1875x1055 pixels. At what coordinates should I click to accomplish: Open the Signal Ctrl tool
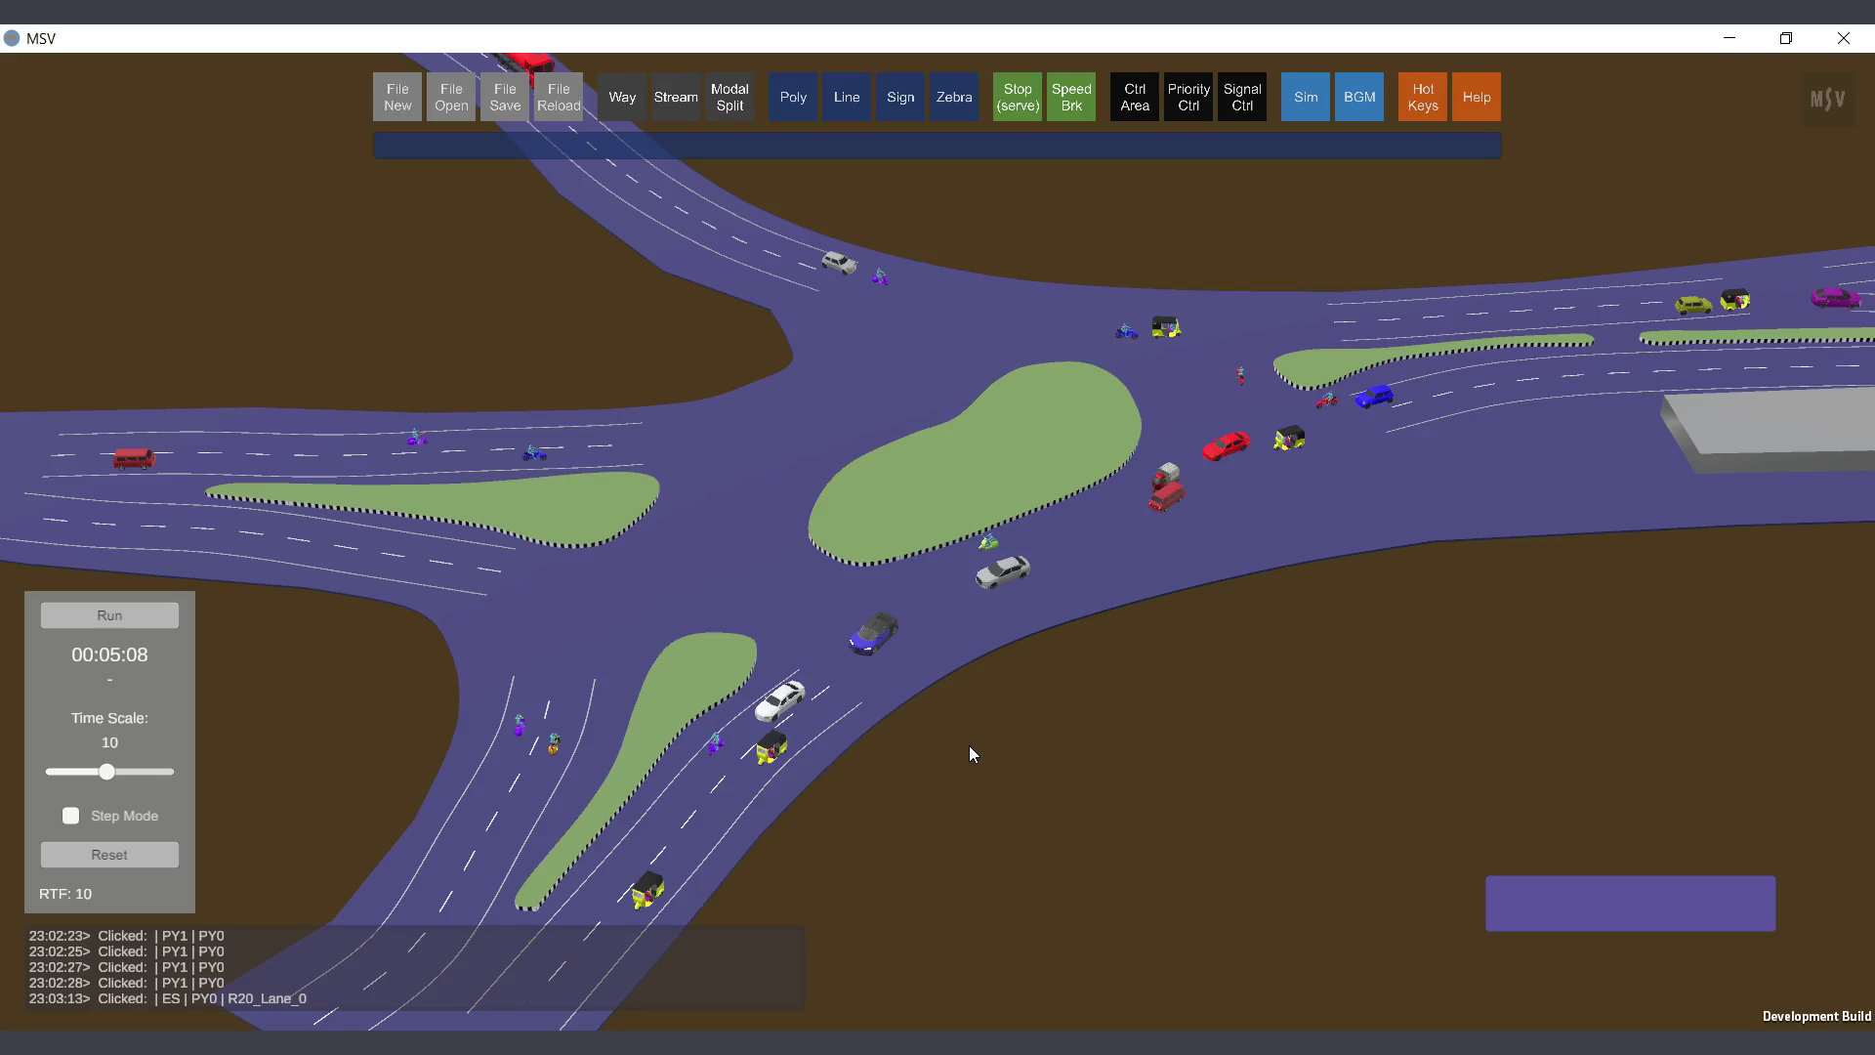pyautogui.click(x=1242, y=97)
